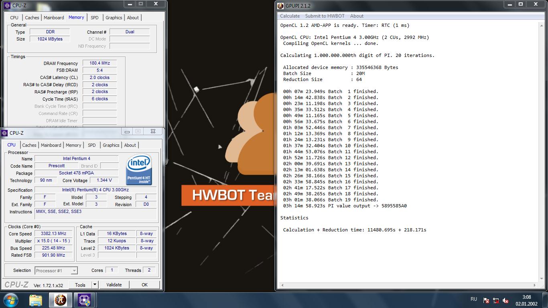This screenshot has width=548, height=308.
Task: Click the Batch 10 finished line in GPUPI
Action: (x=331, y=146)
